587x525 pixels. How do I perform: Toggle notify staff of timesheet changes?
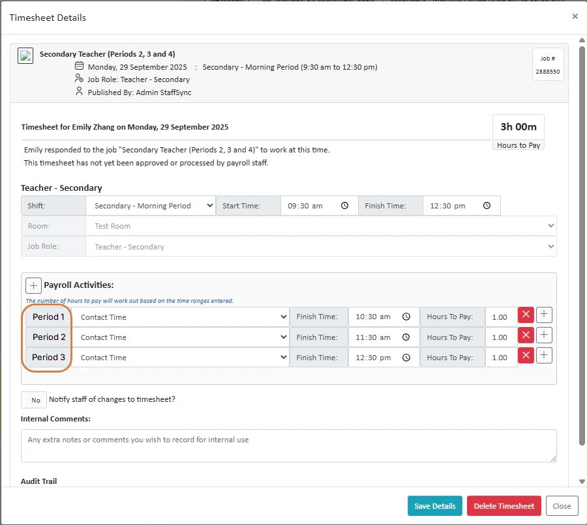tap(33, 399)
